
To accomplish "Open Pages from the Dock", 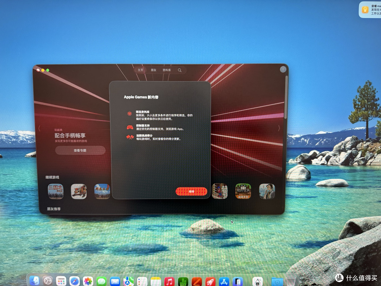I will 196,282.
